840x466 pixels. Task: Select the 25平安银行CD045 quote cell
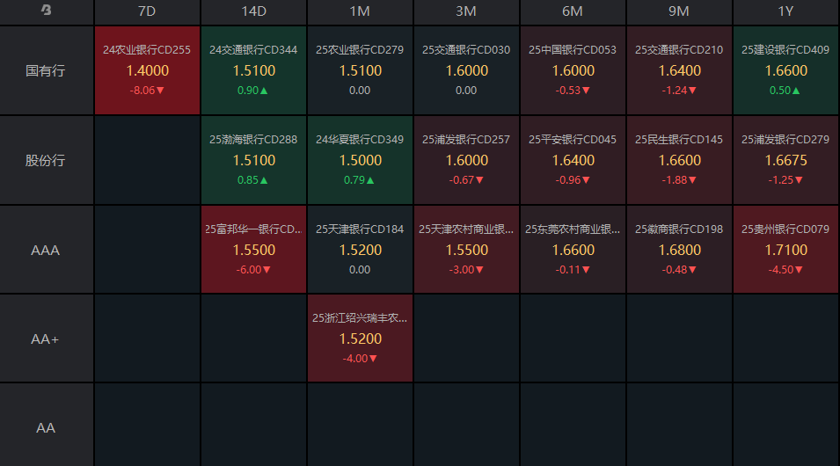pos(573,160)
